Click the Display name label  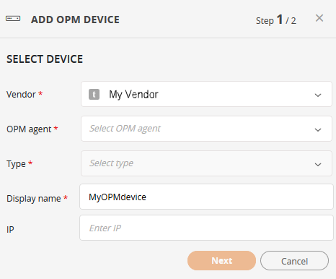(34, 199)
